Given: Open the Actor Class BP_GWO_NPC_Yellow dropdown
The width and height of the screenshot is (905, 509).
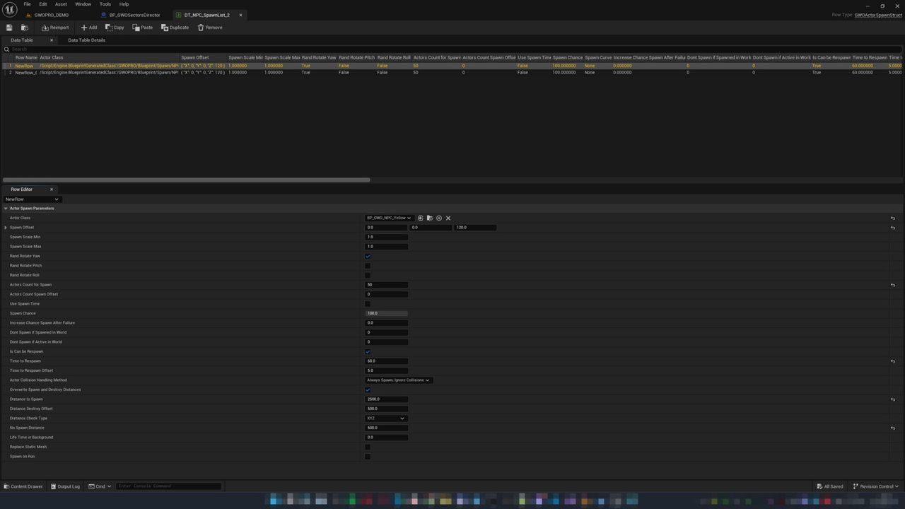Looking at the screenshot, I should [x=389, y=218].
